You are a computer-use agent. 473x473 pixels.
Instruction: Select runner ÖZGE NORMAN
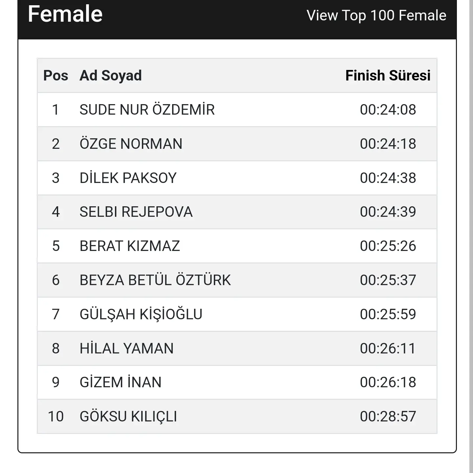[x=131, y=144]
